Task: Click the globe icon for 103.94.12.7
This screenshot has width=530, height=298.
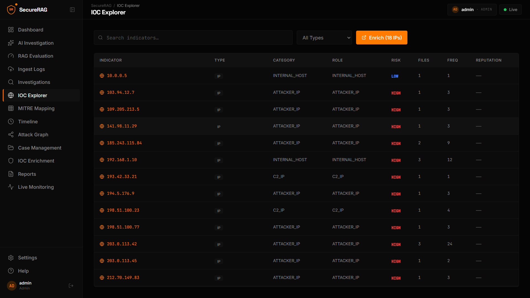Action: 102,93
